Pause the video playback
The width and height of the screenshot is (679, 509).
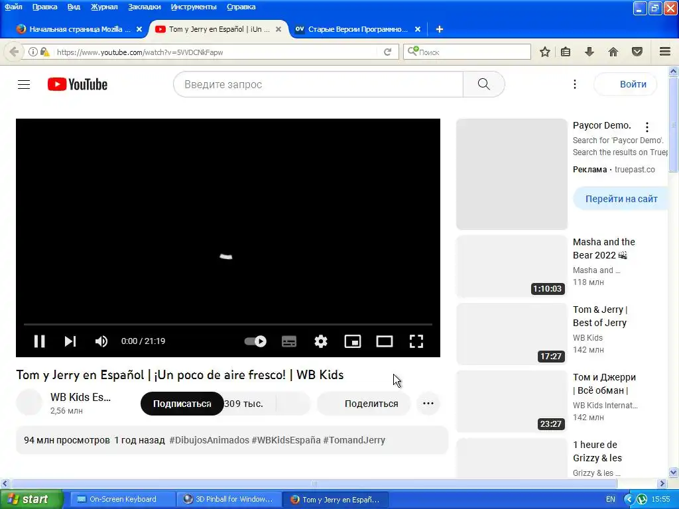point(39,341)
